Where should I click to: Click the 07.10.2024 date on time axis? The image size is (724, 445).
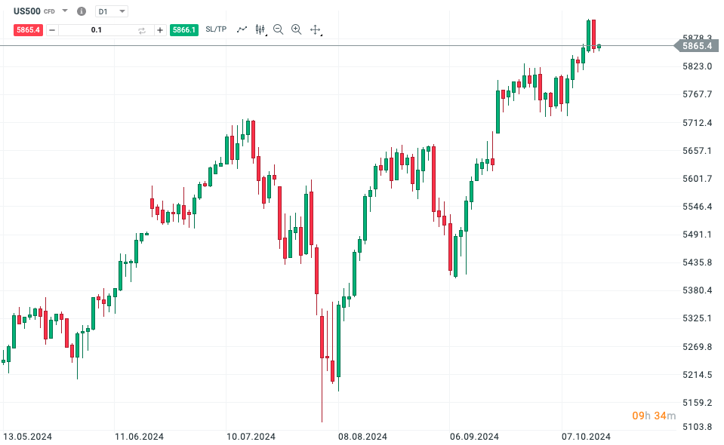click(x=587, y=437)
